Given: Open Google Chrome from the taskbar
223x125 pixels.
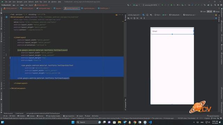Looking at the screenshot, I should (x=135, y=122).
